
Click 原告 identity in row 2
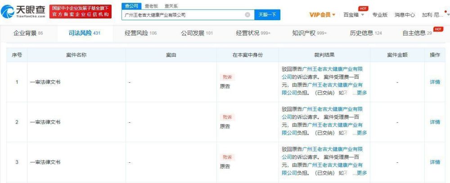click(225, 126)
